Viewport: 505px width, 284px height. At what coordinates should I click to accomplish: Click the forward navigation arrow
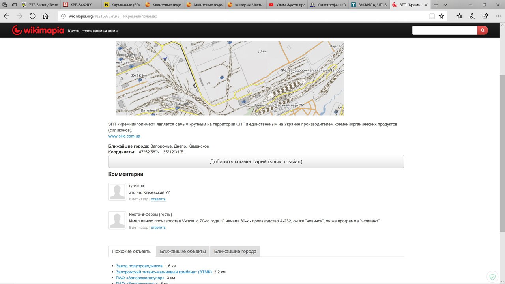[19, 16]
